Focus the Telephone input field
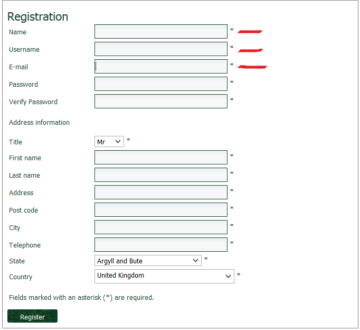Image resolution: width=360 pixels, height=330 pixels. [160, 245]
